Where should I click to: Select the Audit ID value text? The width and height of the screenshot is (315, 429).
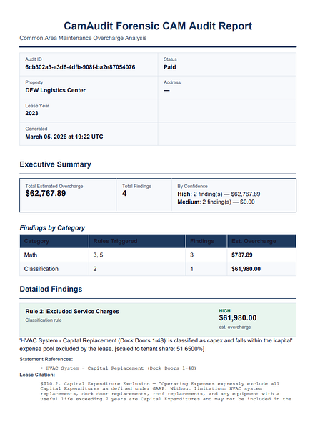(80, 67)
